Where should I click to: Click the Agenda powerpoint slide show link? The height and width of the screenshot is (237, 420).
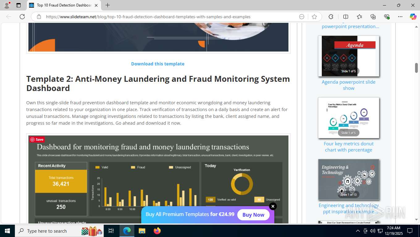[x=349, y=85]
